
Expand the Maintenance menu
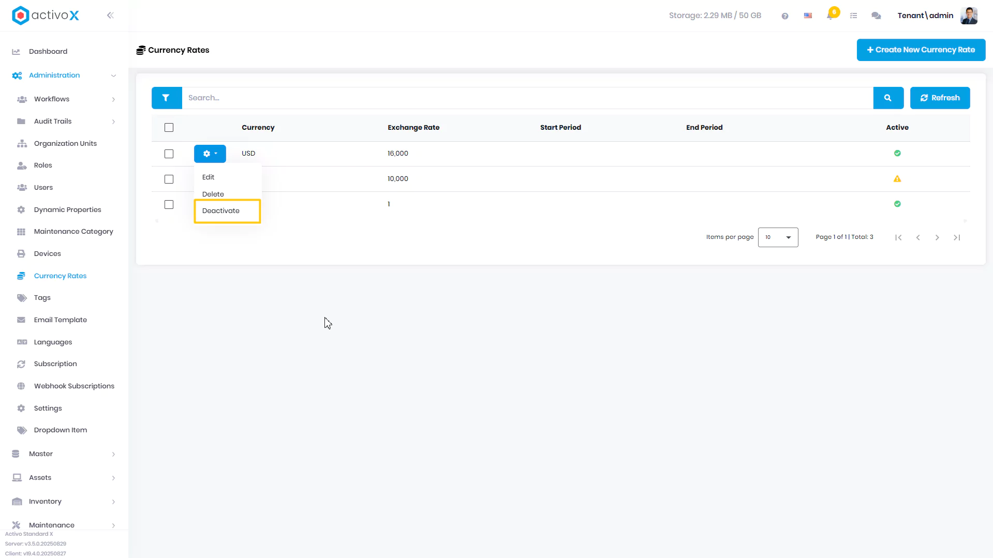coord(64,525)
